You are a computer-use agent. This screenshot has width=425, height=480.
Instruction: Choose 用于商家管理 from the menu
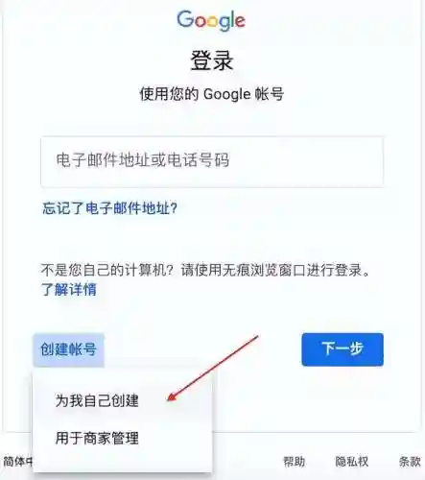coord(97,438)
